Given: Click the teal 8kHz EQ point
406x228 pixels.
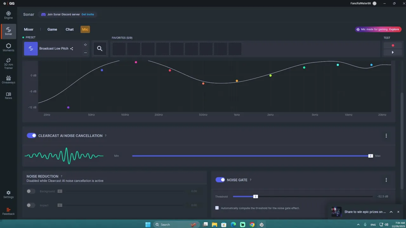Looking at the screenshot, I should (x=338, y=65).
